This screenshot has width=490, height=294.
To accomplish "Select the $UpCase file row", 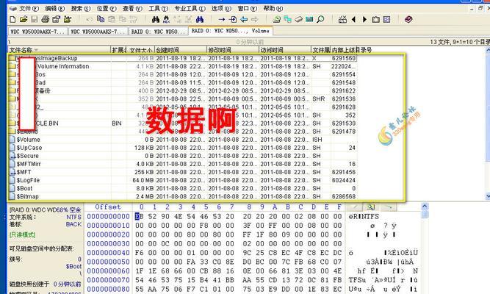I will pos(183,148).
